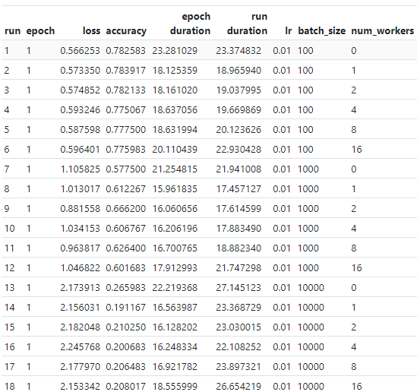The width and height of the screenshot is (420, 392).
Task: Click the 'num_workers' column header
Action: point(383,31)
